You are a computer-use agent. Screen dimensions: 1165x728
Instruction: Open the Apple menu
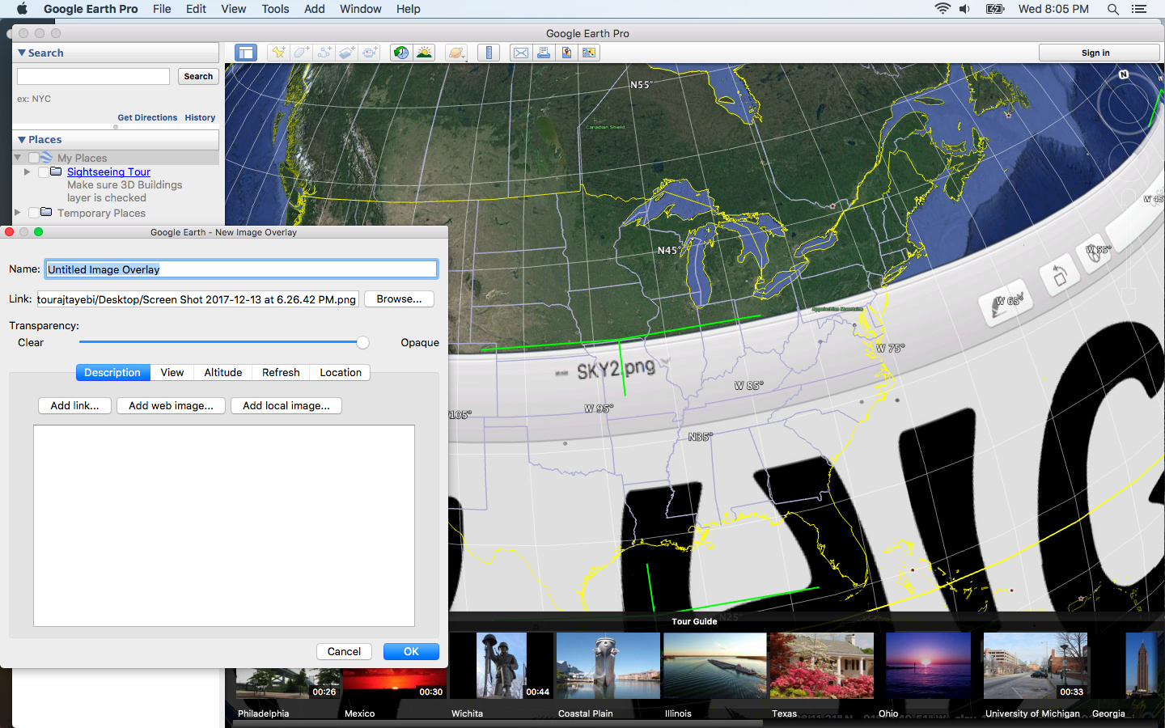(x=22, y=9)
